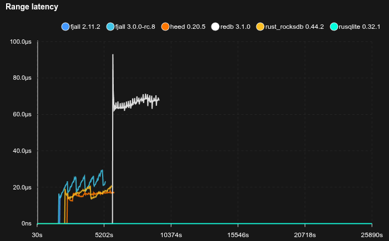Select the rusqlite 0.32.1 legend label

tap(360, 27)
